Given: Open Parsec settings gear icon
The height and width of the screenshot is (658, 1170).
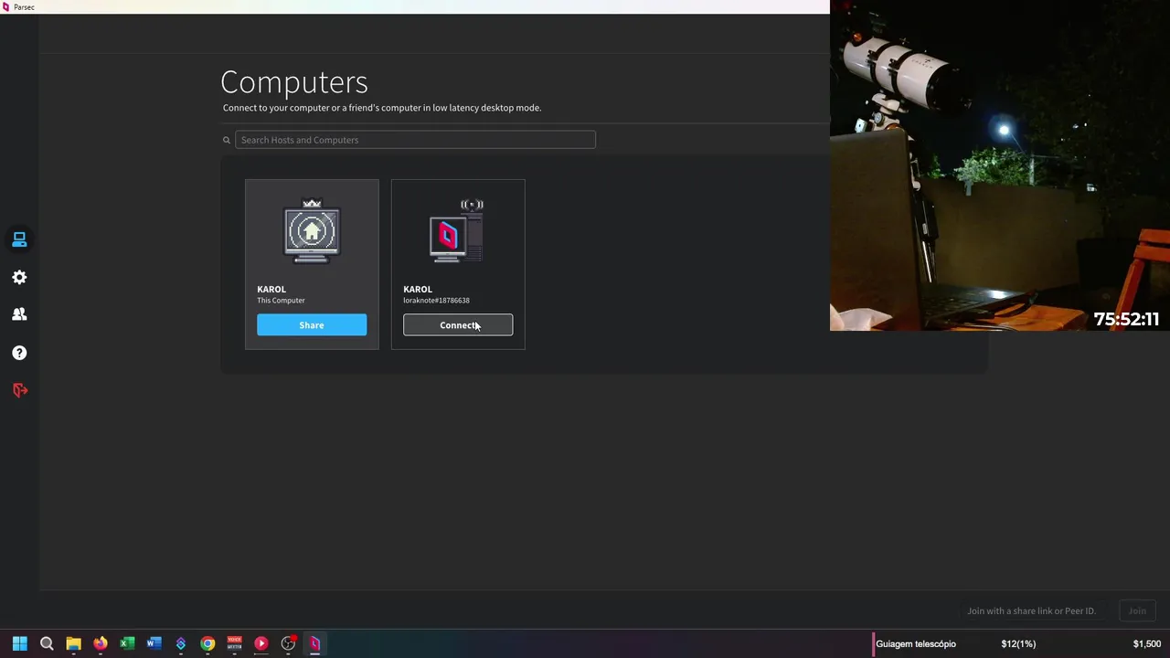Looking at the screenshot, I should pyautogui.click(x=19, y=277).
